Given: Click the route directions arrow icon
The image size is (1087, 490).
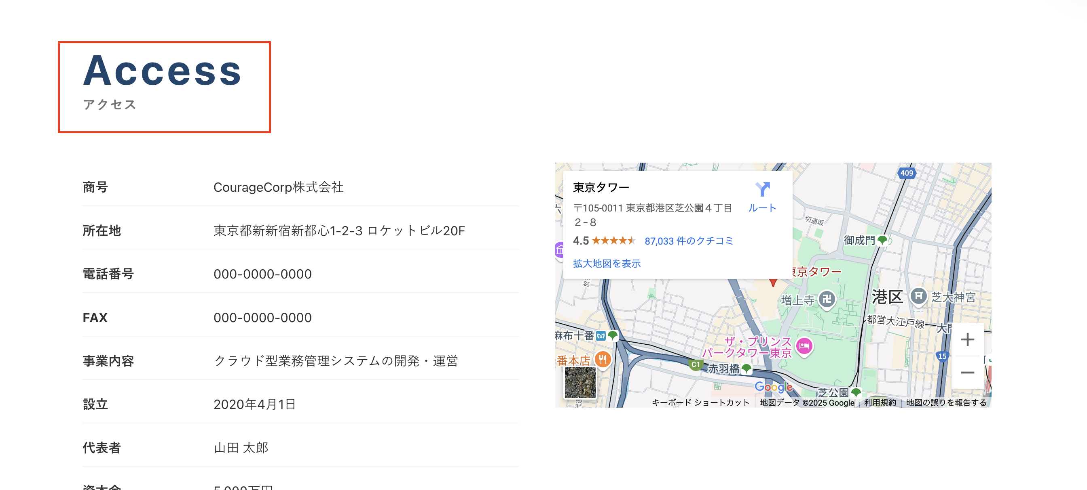Looking at the screenshot, I should 763,189.
